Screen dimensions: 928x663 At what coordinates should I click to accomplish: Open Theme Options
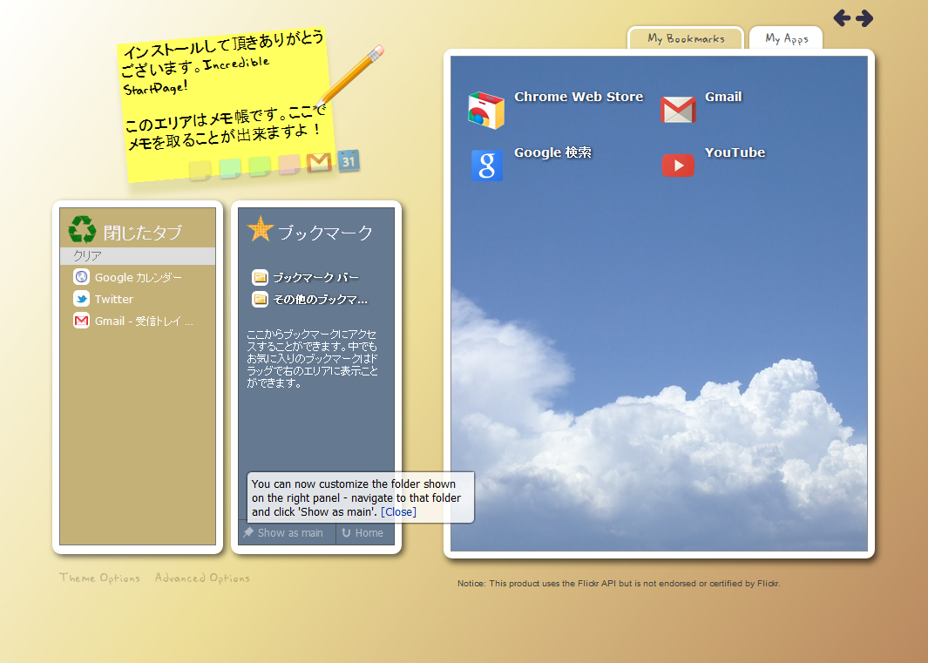(x=99, y=578)
